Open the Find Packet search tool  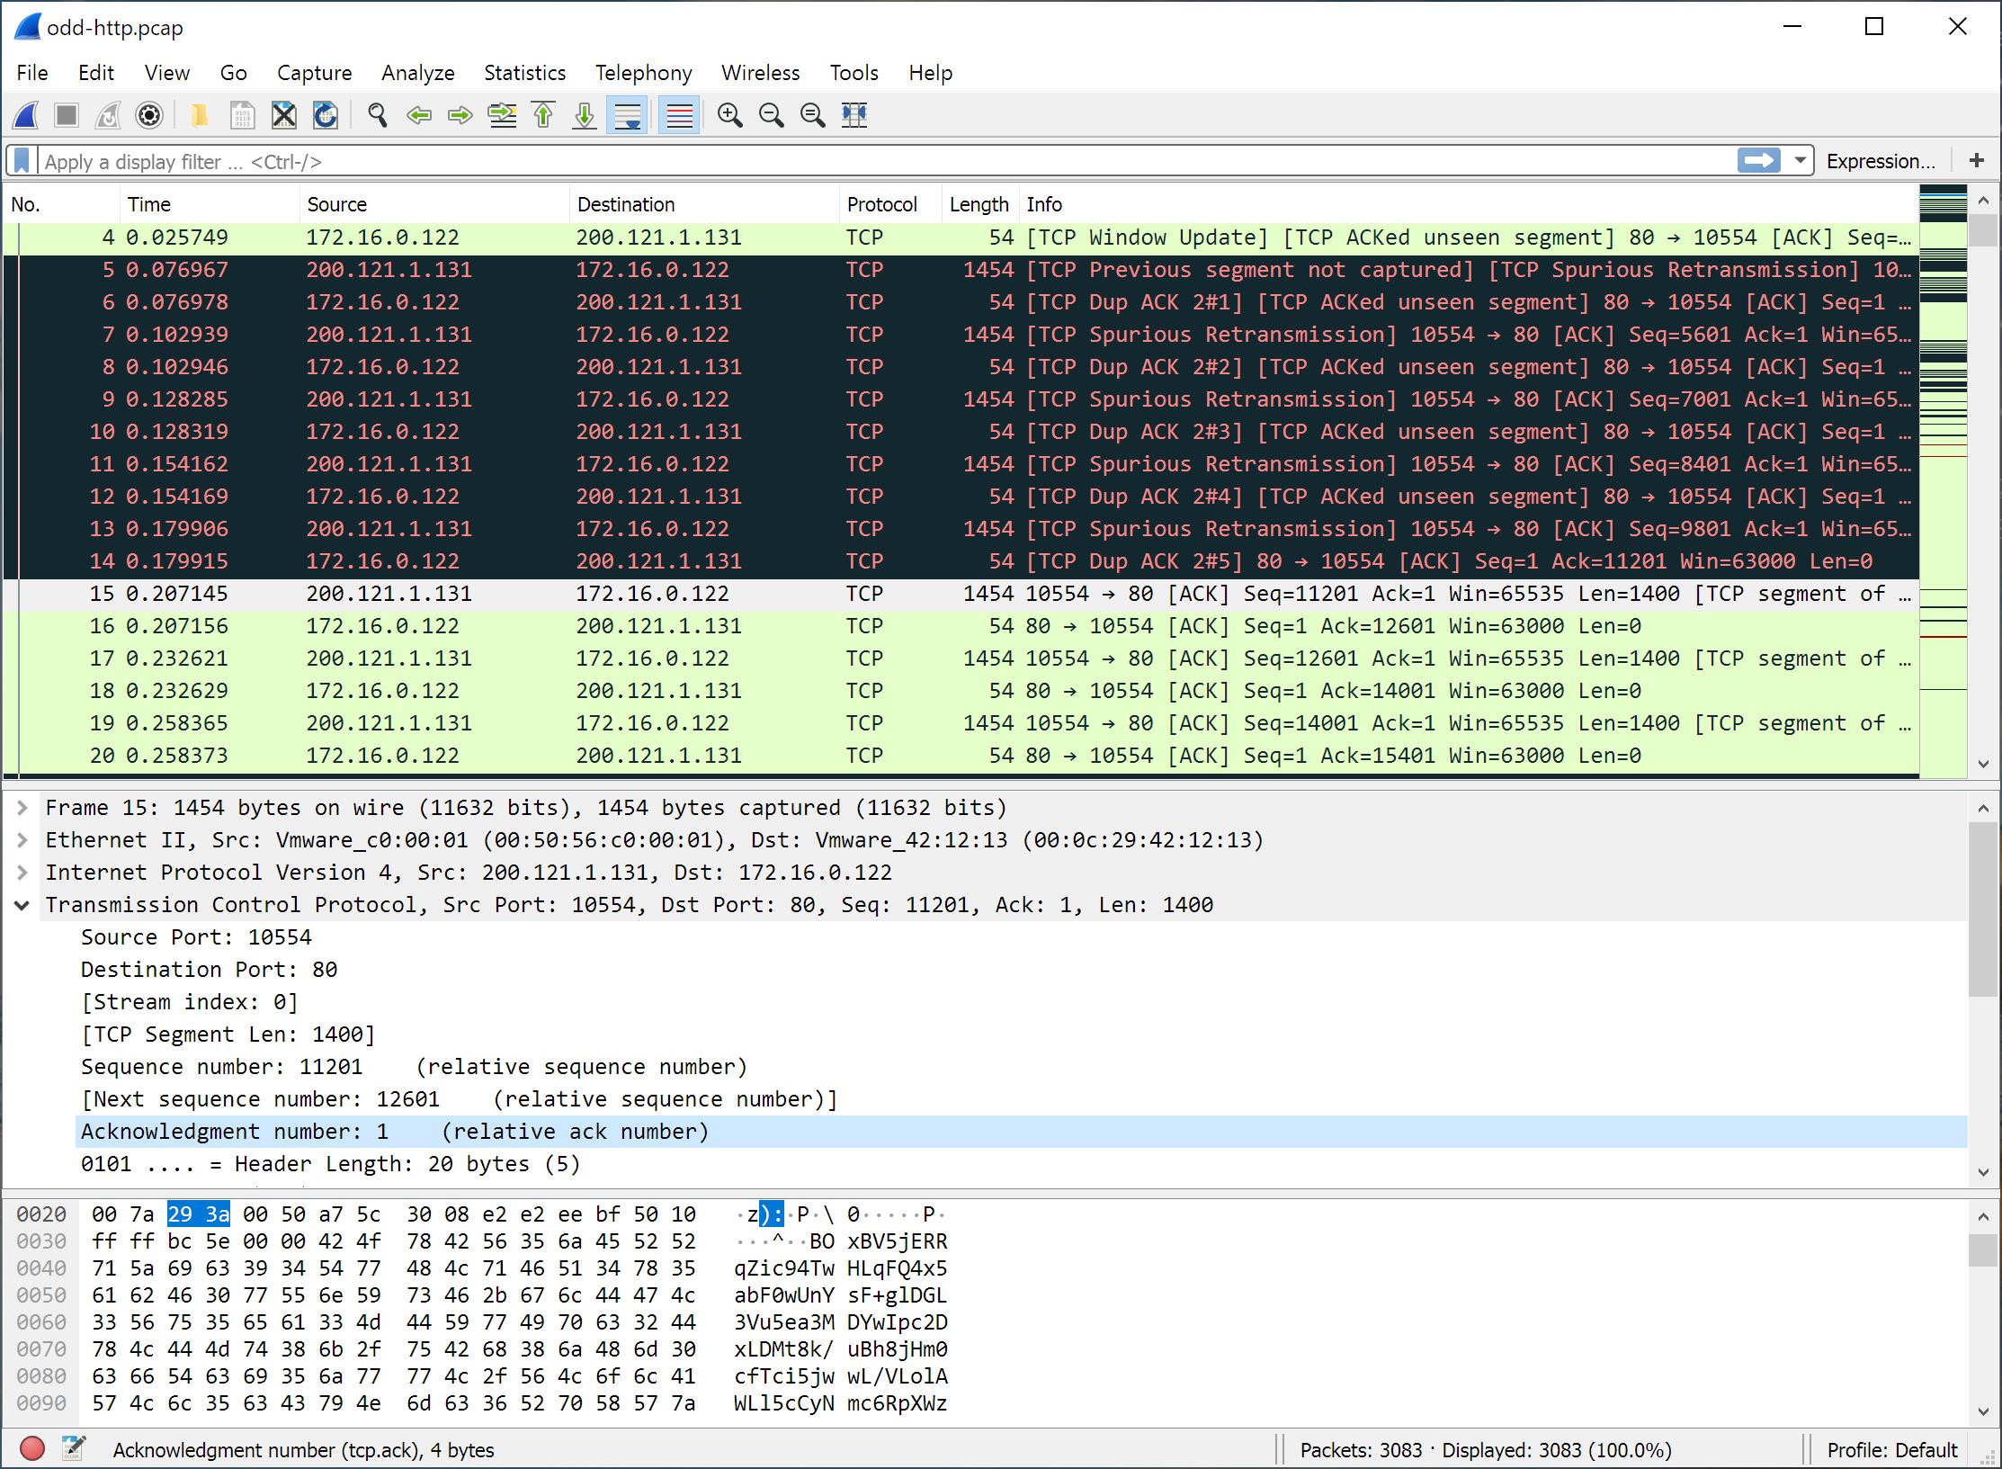pos(377,115)
